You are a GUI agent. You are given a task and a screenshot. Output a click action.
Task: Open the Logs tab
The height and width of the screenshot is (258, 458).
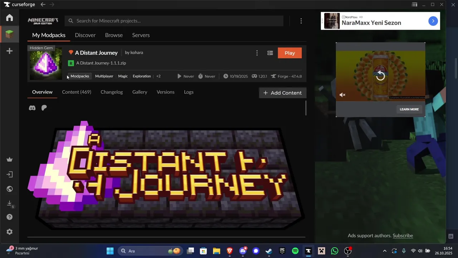click(189, 92)
